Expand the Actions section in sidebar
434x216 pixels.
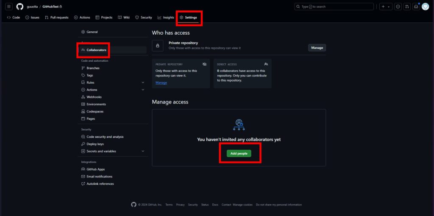(x=143, y=90)
